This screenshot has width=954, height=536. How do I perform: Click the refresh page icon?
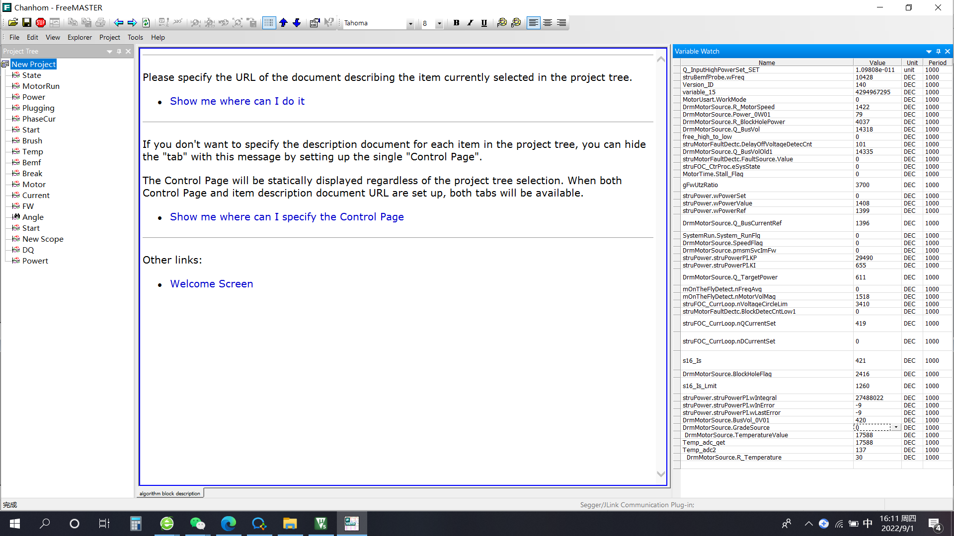tap(146, 23)
